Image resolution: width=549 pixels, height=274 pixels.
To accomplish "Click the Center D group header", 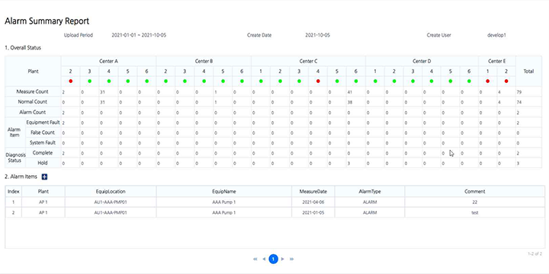I will click(422, 61).
